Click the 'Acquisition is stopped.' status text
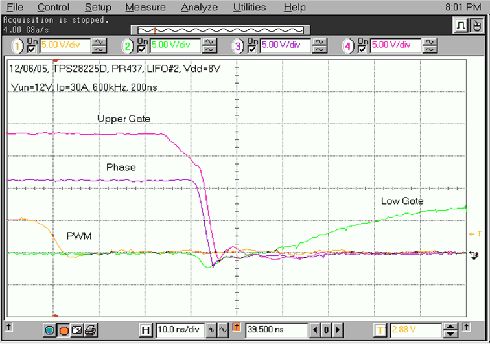 (56, 20)
